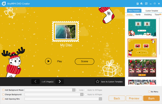
Task: Enable Change Background checkbox
Action: coord(3,94)
